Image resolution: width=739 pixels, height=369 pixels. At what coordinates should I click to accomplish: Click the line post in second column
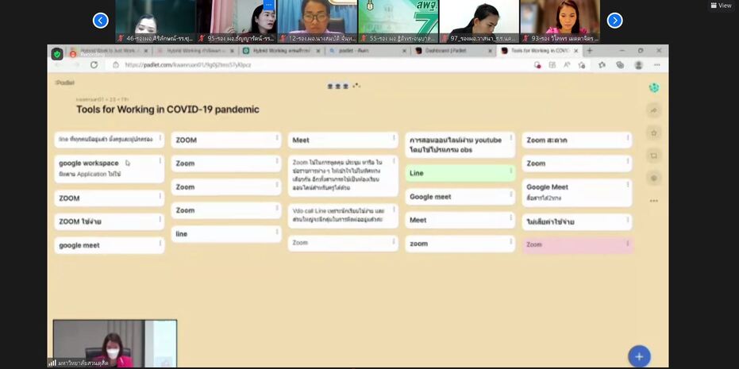click(x=226, y=234)
